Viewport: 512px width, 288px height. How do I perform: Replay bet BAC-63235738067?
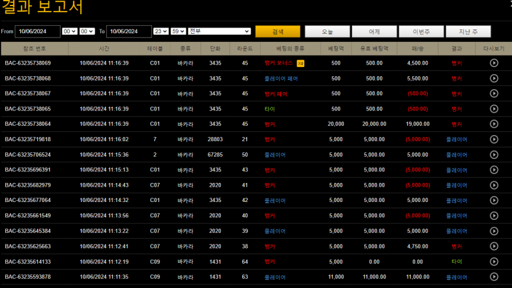(x=494, y=93)
